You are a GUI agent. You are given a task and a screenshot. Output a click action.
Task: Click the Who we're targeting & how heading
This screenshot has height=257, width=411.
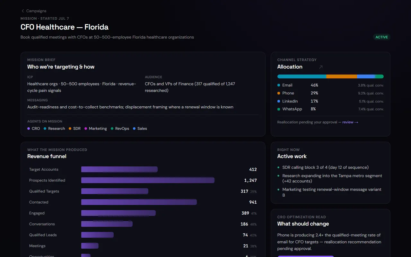click(x=61, y=67)
